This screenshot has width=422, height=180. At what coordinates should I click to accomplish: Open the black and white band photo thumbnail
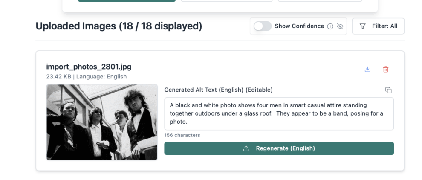pyautogui.click(x=102, y=122)
